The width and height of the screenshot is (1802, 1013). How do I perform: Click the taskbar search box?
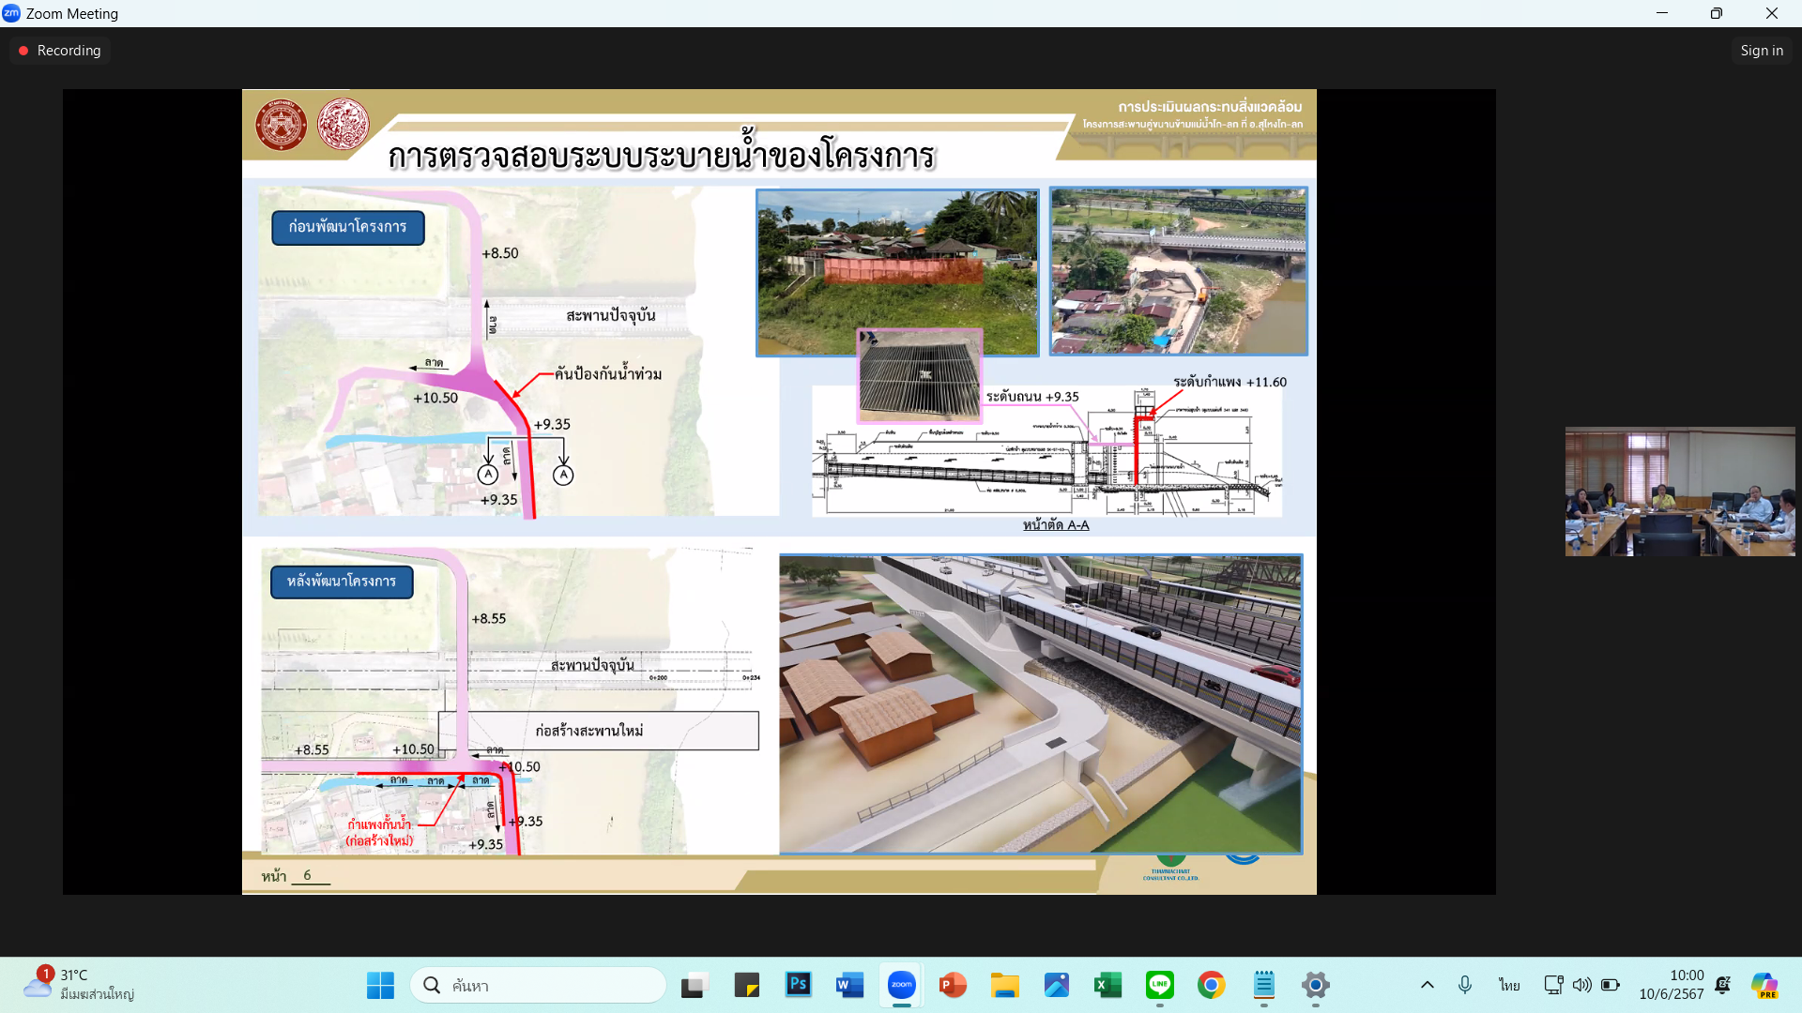click(x=539, y=985)
